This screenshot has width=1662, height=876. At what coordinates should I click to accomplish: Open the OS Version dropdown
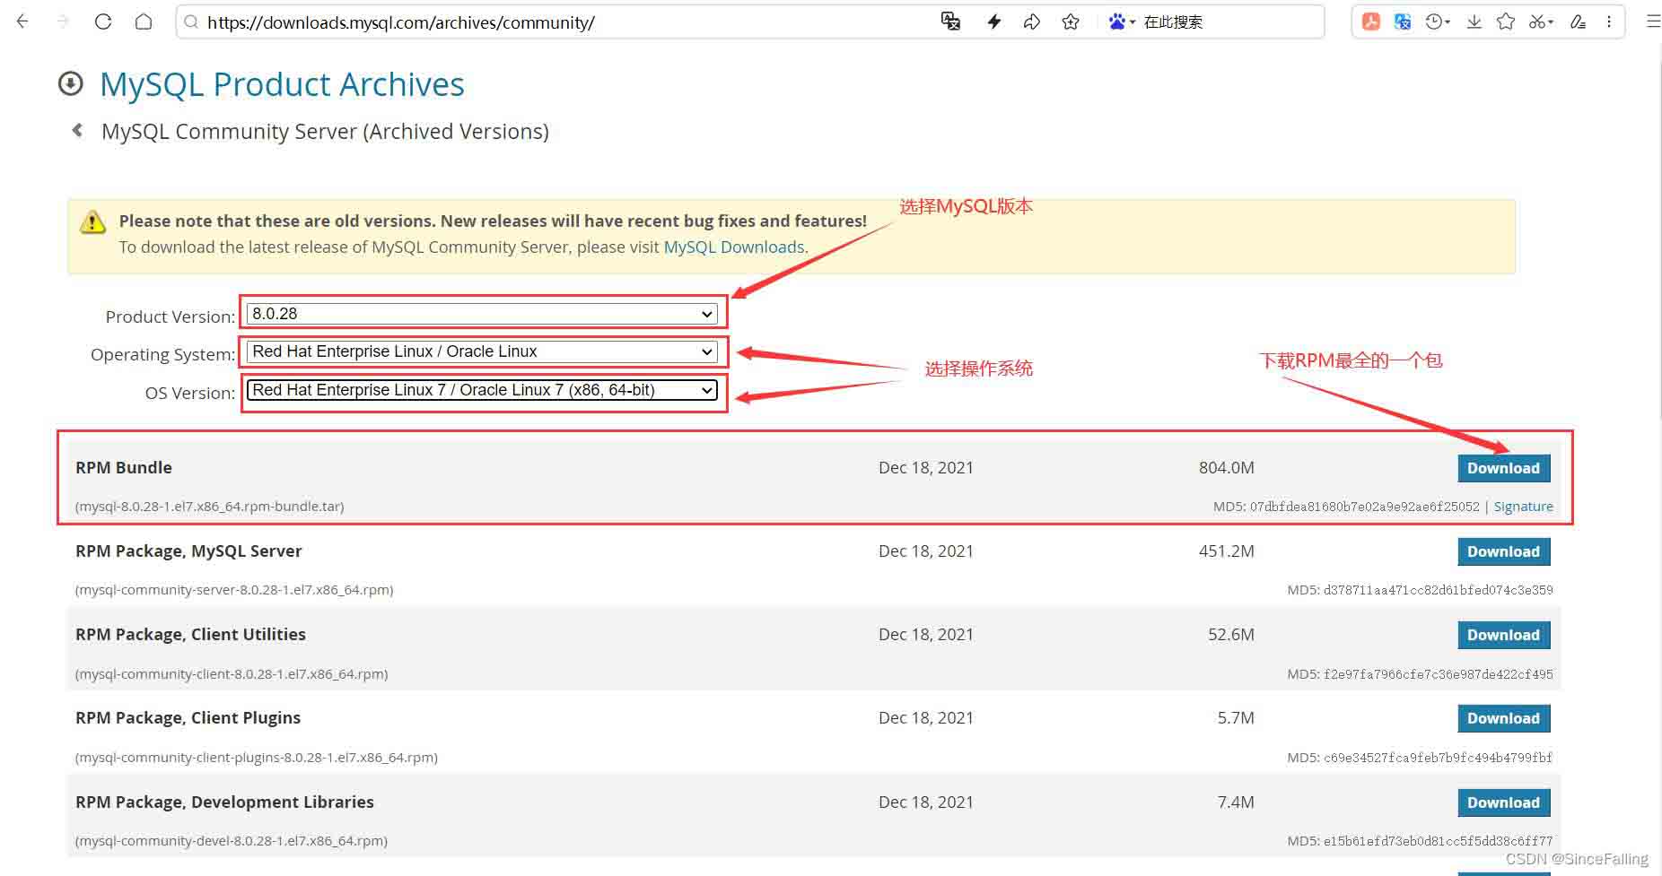pyautogui.click(x=482, y=390)
